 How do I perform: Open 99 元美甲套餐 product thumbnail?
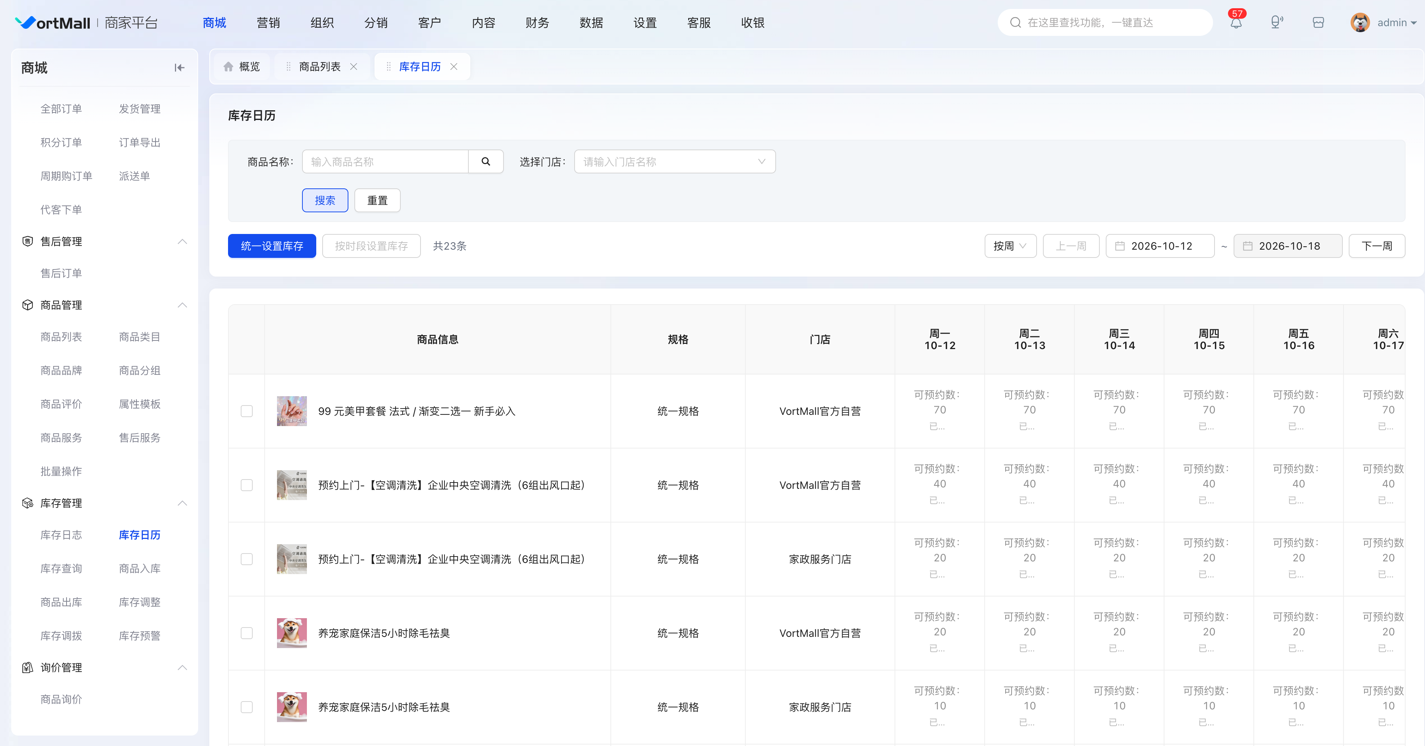(292, 411)
